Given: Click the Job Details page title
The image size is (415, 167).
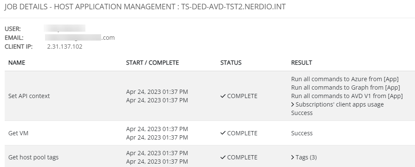Looking at the screenshot, I should [145, 7].
